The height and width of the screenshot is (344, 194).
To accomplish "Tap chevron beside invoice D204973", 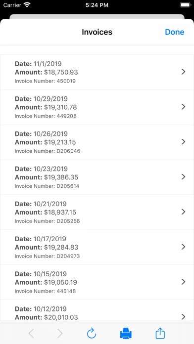I will [x=184, y=247].
